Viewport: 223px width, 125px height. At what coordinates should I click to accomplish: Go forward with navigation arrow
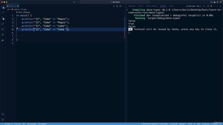pyautogui.click(x=78, y=2)
